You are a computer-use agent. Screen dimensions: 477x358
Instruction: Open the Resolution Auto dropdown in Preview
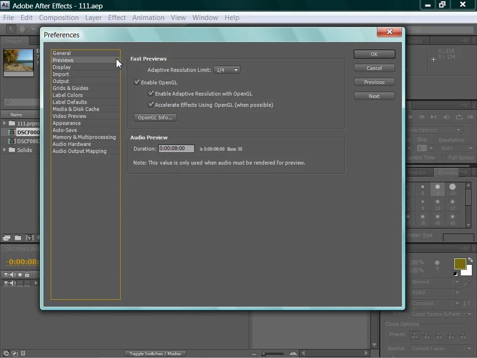457,148
